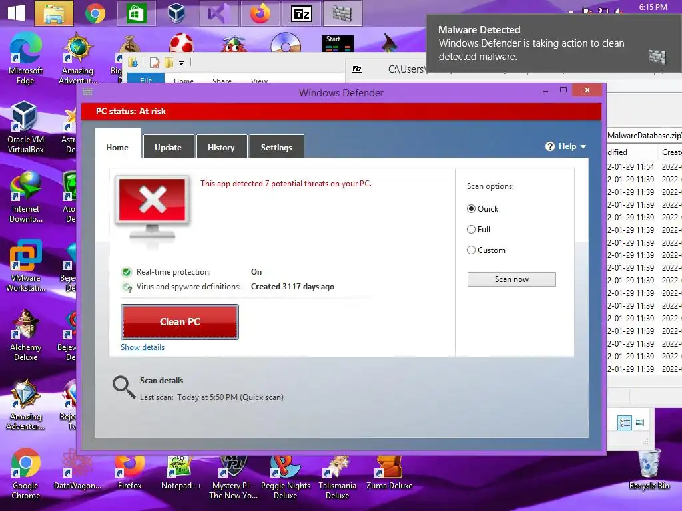This screenshot has height=511, width=682.
Task: Click the Scan now button
Action: (x=511, y=279)
